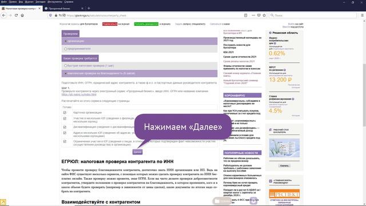The image size is (366, 206).
Task: Click the ПОПУЛЯРНЫЕ НОВОСТИ section header
Action: coord(242,153)
